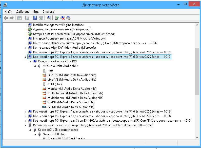Collapse the Generic USB Hub node
Viewport: 201px width, 149px height.
click(35, 135)
